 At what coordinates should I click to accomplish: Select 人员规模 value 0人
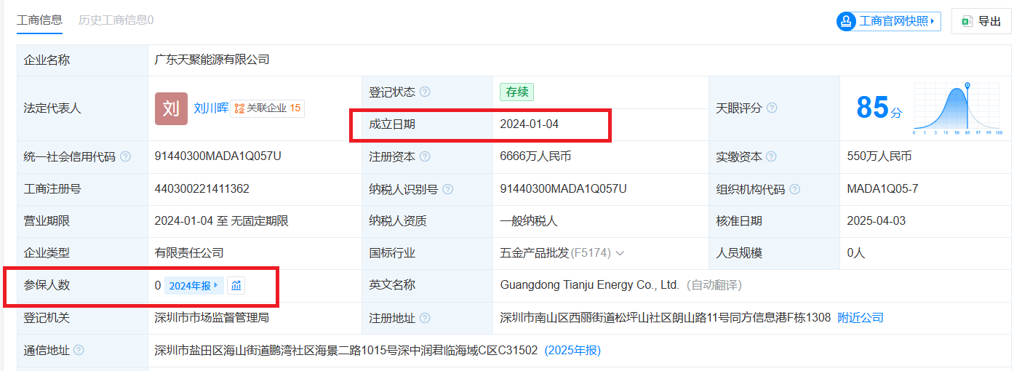[855, 253]
